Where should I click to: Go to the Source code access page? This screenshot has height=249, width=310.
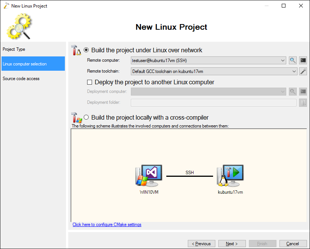tap(33, 79)
